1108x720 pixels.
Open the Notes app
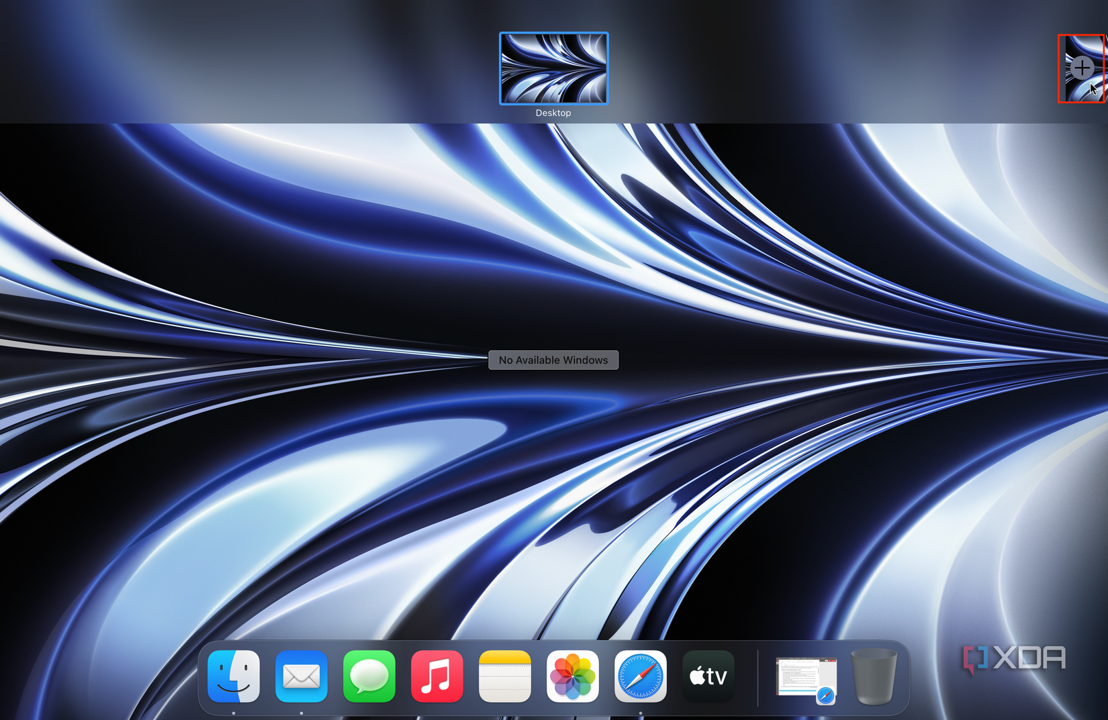[x=504, y=676]
